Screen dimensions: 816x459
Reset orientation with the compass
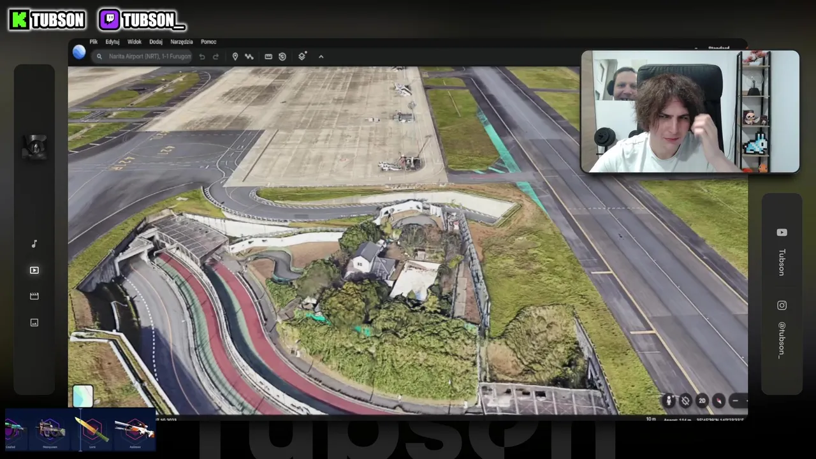[718, 400]
